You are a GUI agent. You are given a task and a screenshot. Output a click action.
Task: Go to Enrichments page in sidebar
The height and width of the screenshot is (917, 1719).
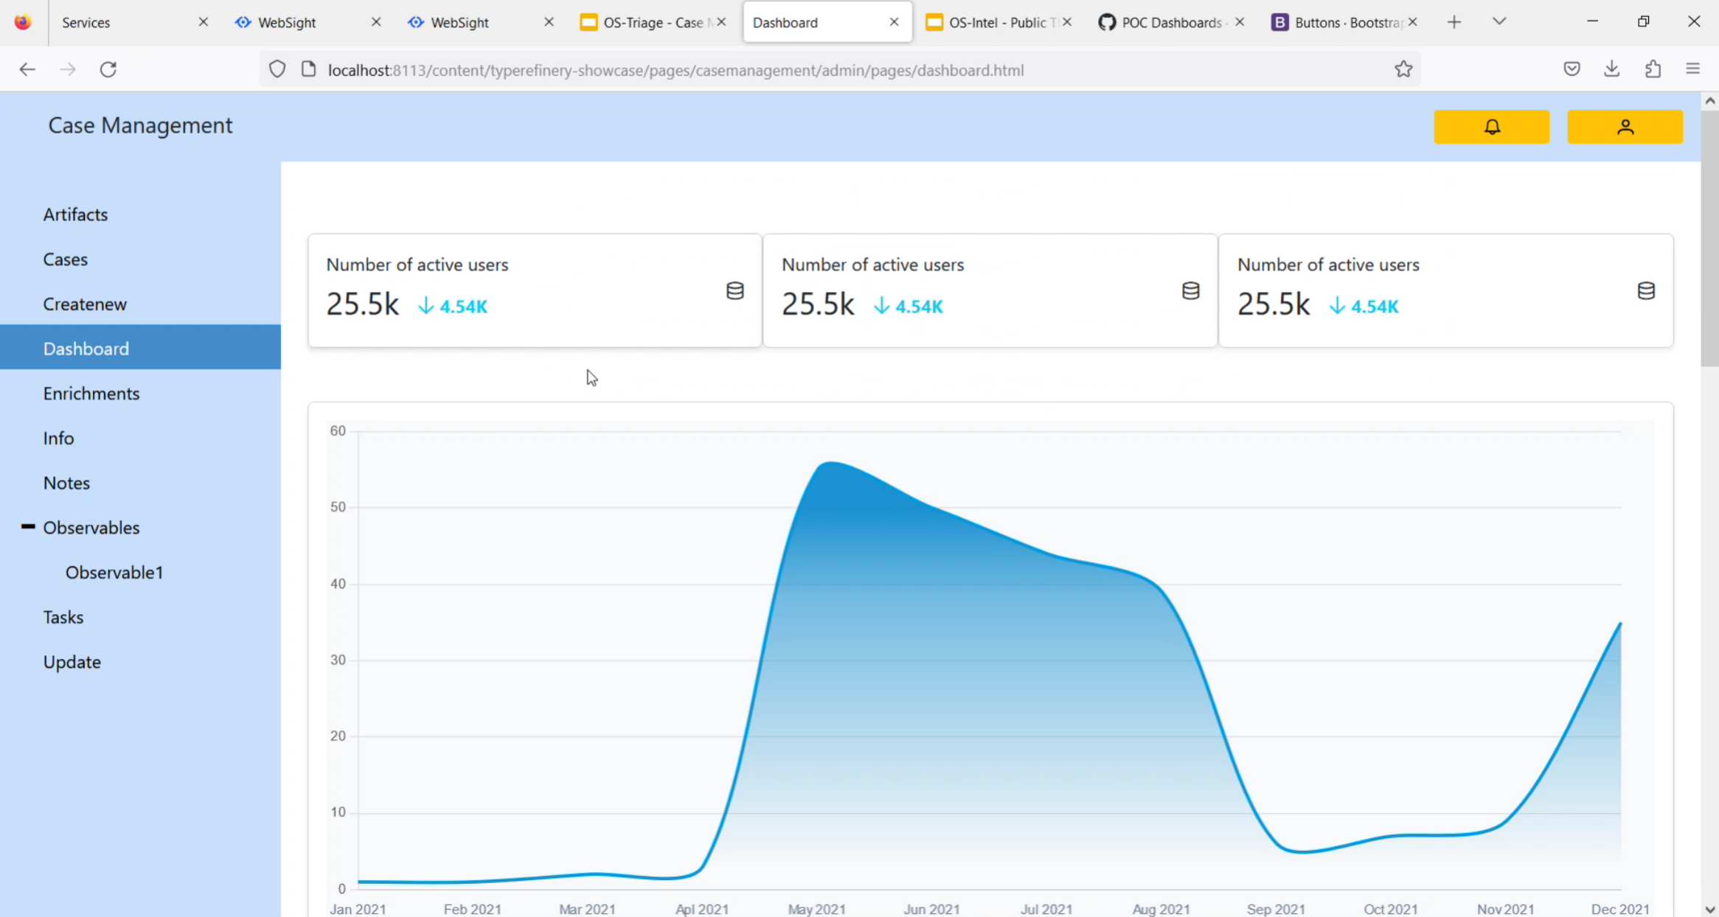pos(91,394)
